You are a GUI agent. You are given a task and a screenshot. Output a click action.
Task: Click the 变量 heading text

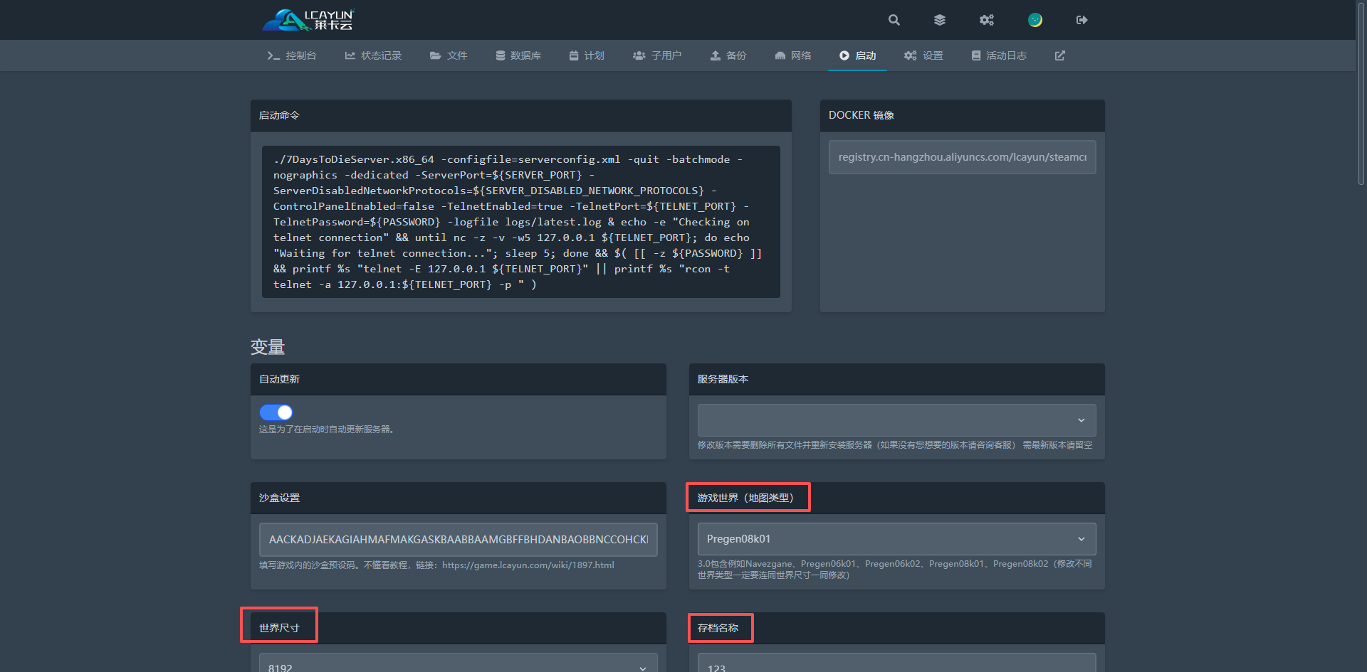(268, 347)
